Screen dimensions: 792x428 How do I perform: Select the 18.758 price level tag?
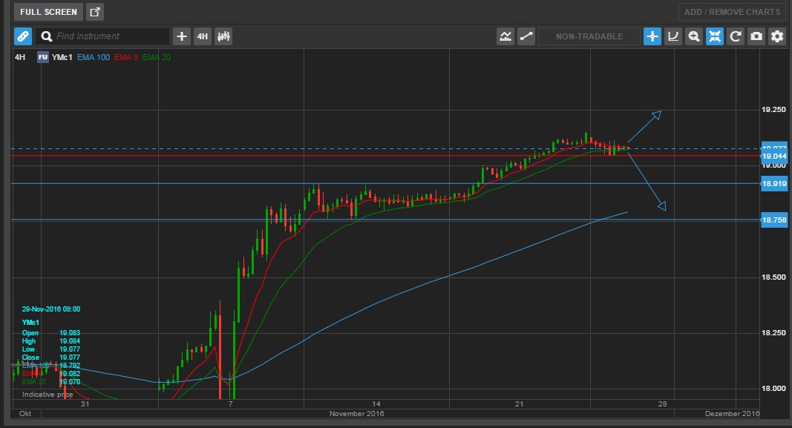tap(774, 220)
